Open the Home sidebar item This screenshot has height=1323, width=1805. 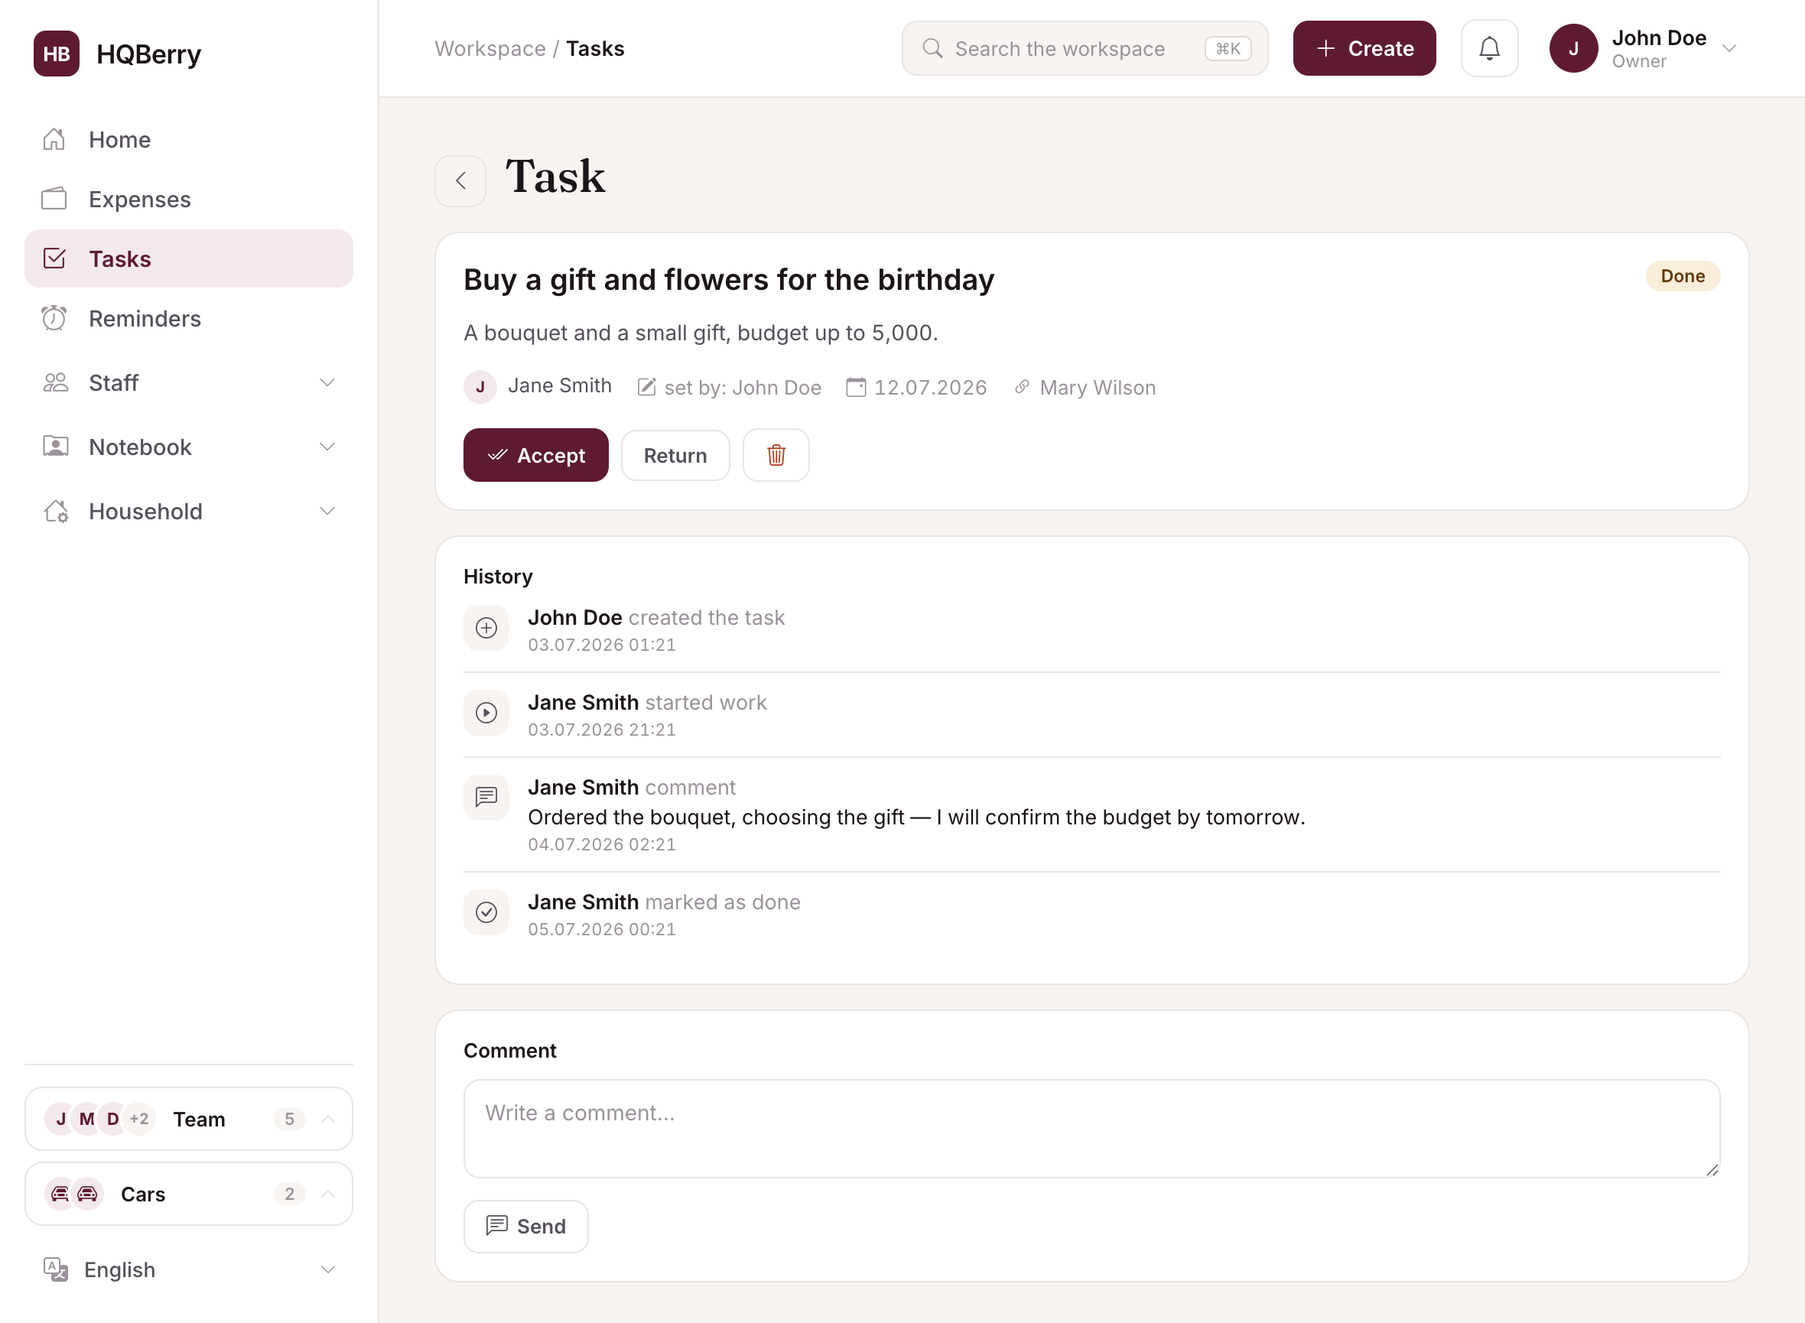click(x=188, y=139)
